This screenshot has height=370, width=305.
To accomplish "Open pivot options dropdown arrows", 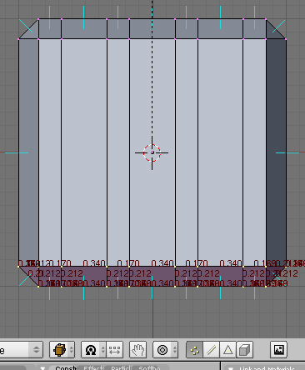I will pos(103,349).
